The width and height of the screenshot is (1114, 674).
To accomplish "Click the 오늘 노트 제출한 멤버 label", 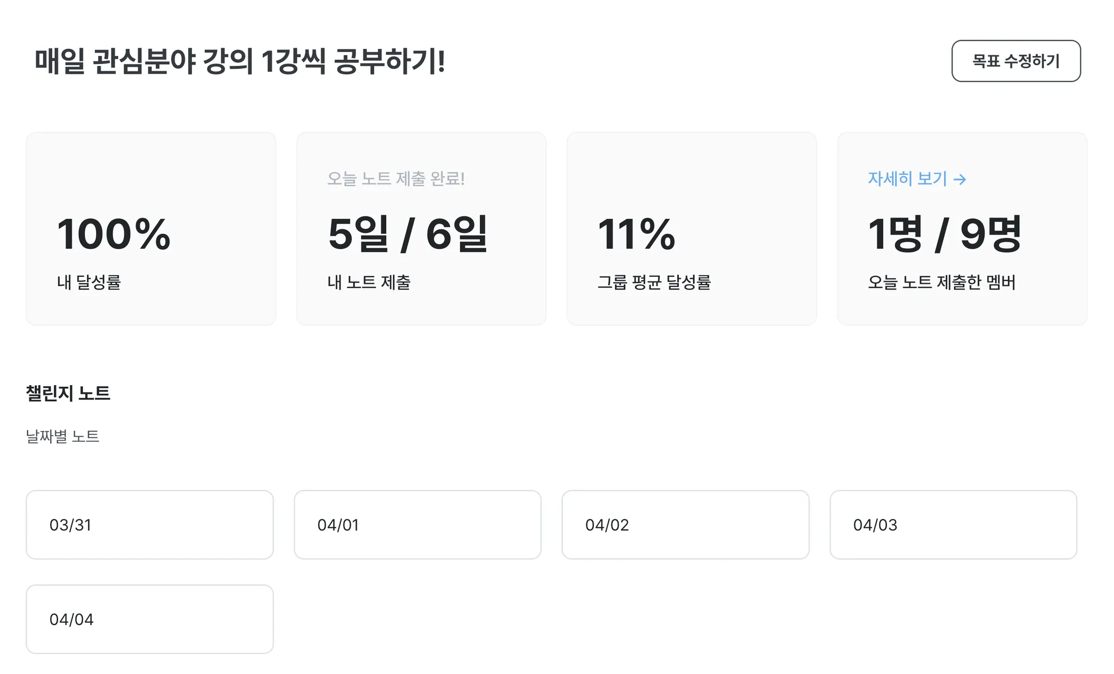I will click(x=942, y=282).
